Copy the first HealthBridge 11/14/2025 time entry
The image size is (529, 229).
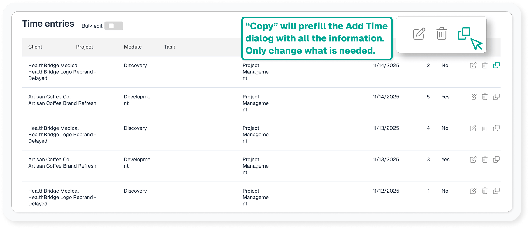496,65
